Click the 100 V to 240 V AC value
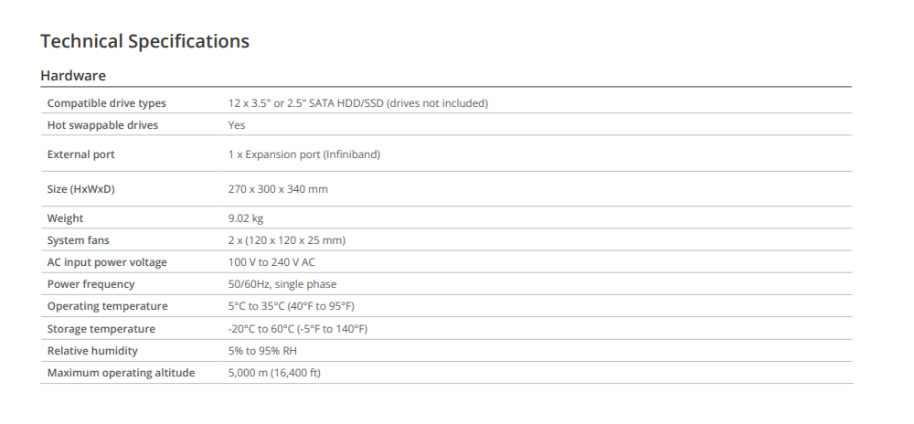This screenshot has width=914, height=424. [x=272, y=262]
